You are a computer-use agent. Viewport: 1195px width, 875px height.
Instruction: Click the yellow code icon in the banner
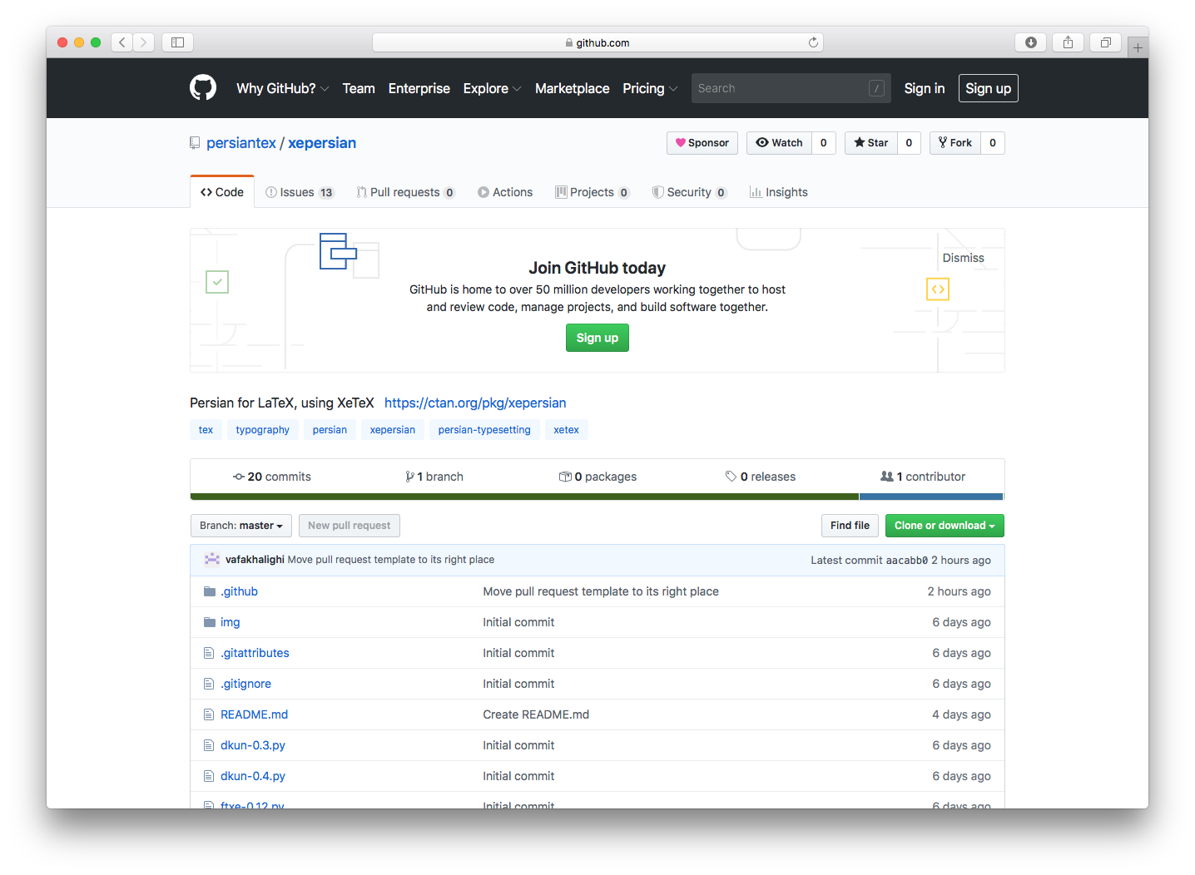coord(938,289)
